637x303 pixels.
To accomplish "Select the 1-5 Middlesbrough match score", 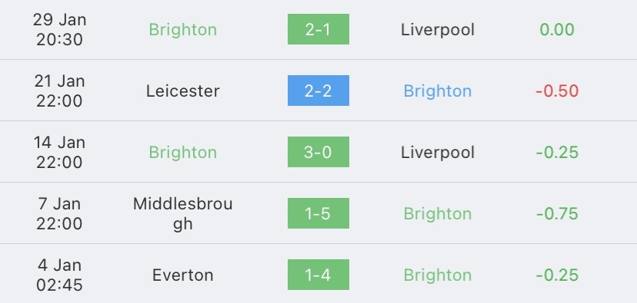I will 318,213.
